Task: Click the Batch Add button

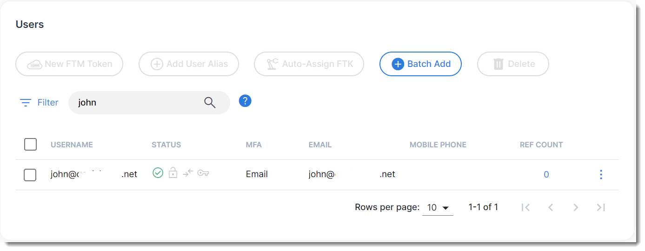Action: (x=420, y=64)
